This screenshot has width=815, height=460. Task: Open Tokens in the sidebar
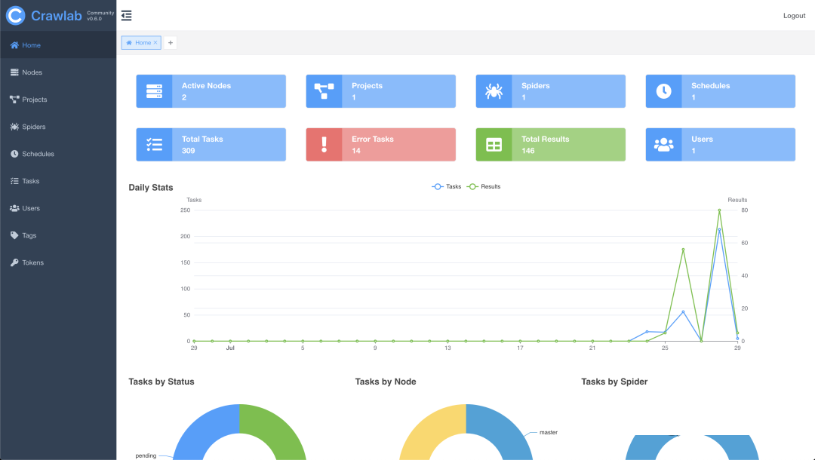(32, 262)
